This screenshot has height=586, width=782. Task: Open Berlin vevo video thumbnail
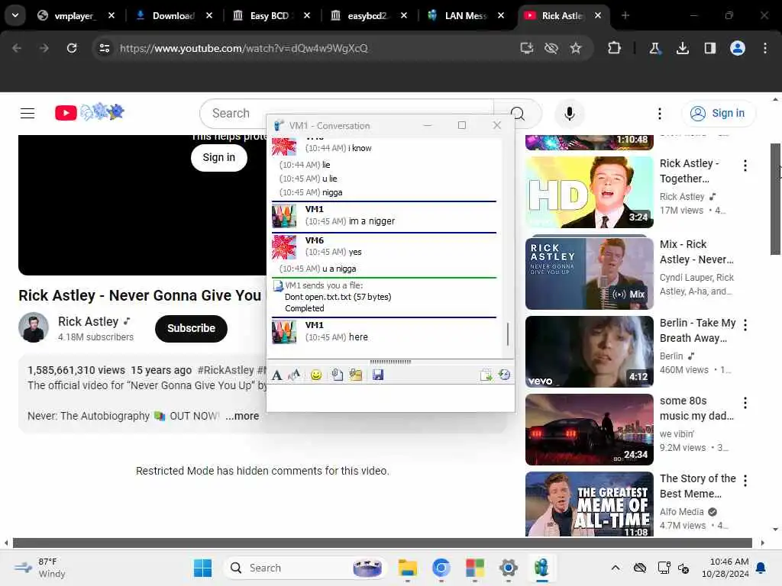(x=590, y=352)
